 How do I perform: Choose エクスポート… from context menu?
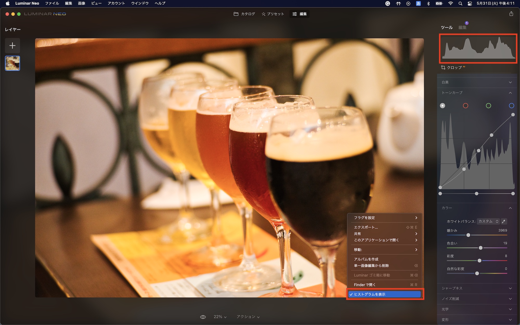(x=366, y=227)
